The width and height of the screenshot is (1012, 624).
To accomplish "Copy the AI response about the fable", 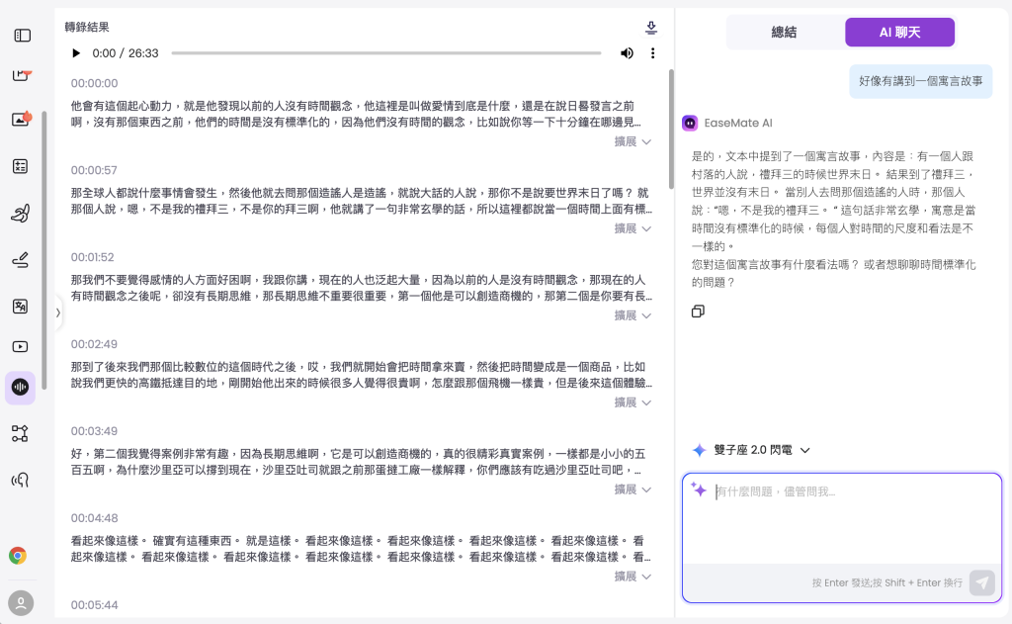I will click(x=698, y=312).
